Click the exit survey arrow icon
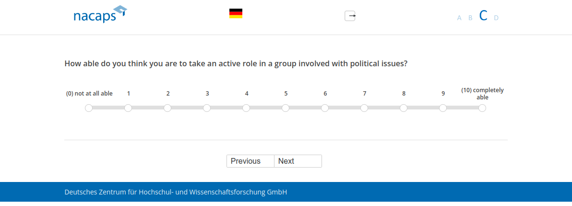 (x=350, y=16)
